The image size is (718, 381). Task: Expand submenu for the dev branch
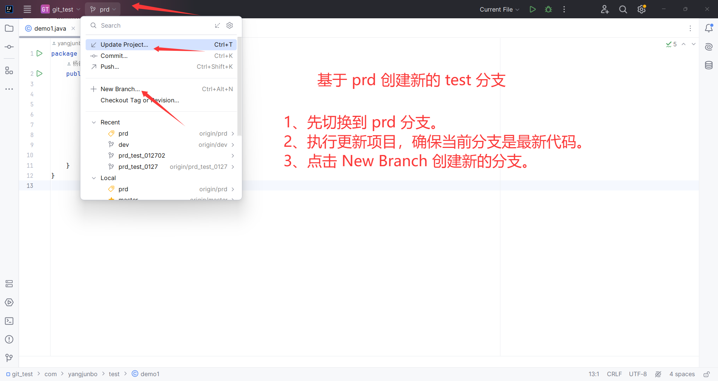(x=233, y=145)
